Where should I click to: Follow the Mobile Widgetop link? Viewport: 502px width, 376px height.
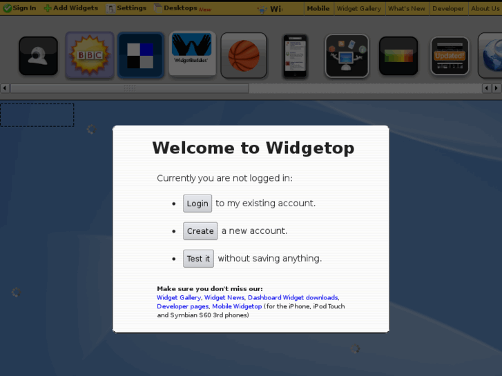(237, 306)
